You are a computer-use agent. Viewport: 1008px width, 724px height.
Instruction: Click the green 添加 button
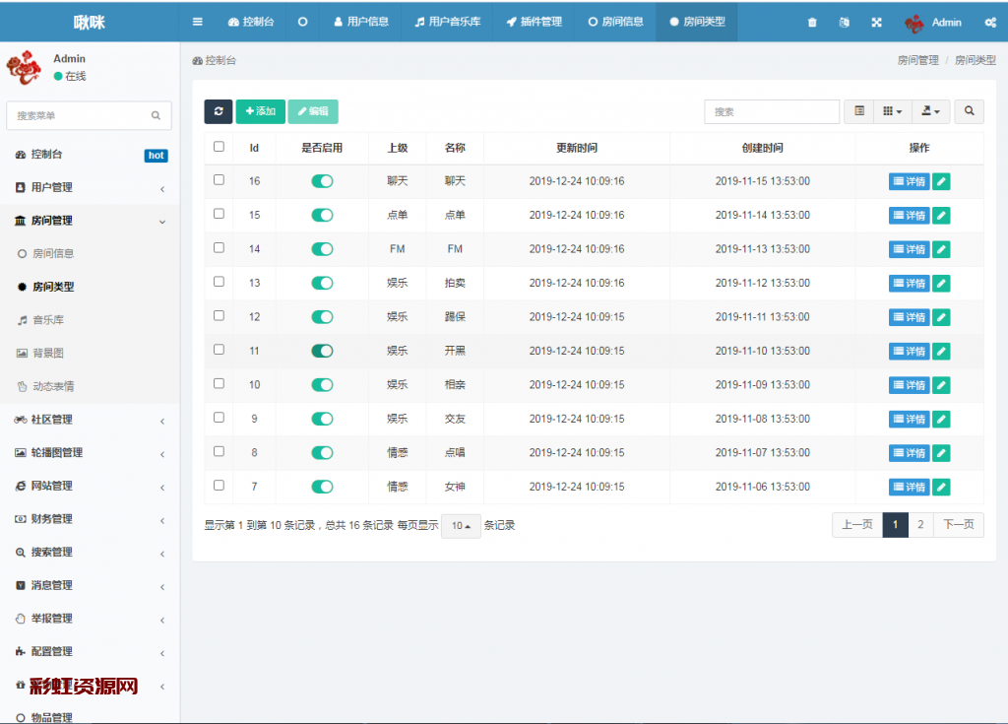tap(260, 111)
